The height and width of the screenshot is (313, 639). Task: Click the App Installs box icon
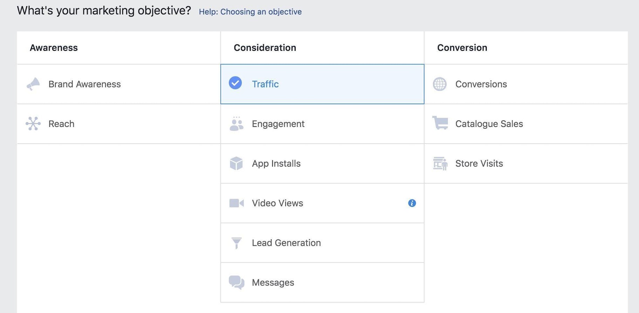tap(236, 163)
